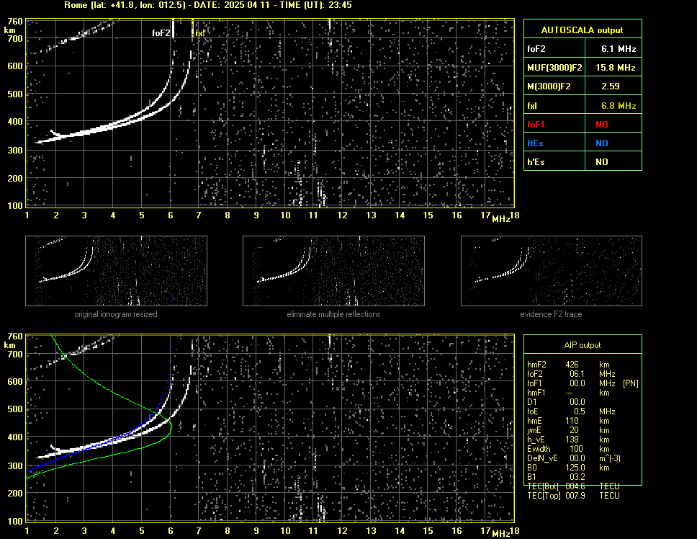Click the 760 km axis label on top plot

point(14,22)
